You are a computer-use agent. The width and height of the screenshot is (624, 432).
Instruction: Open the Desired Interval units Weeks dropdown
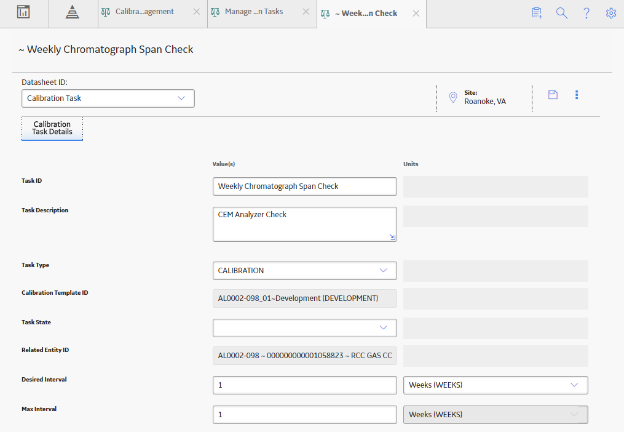coord(496,385)
